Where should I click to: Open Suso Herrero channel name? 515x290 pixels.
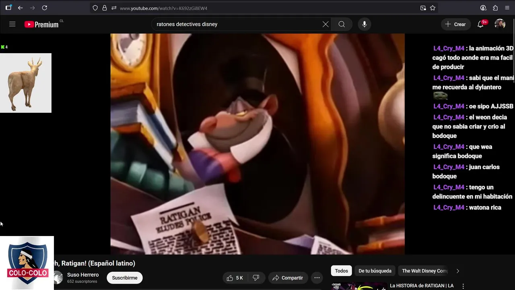(83, 275)
